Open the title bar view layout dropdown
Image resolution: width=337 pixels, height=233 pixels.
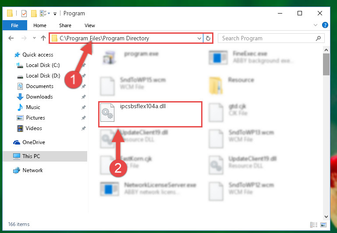[x=45, y=13]
